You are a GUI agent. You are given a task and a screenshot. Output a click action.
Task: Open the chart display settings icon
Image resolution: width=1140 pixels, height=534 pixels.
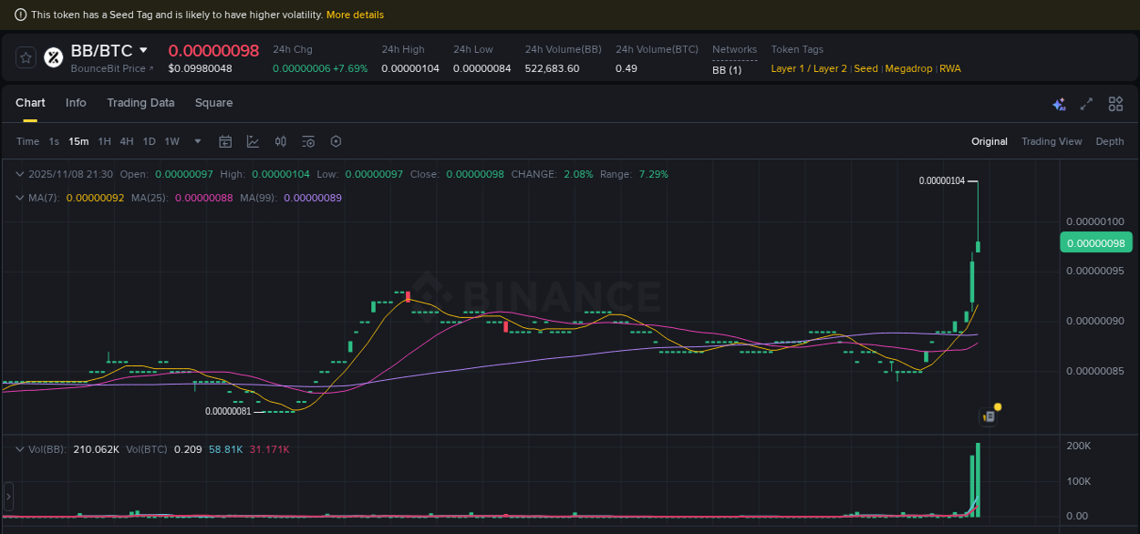click(x=308, y=141)
